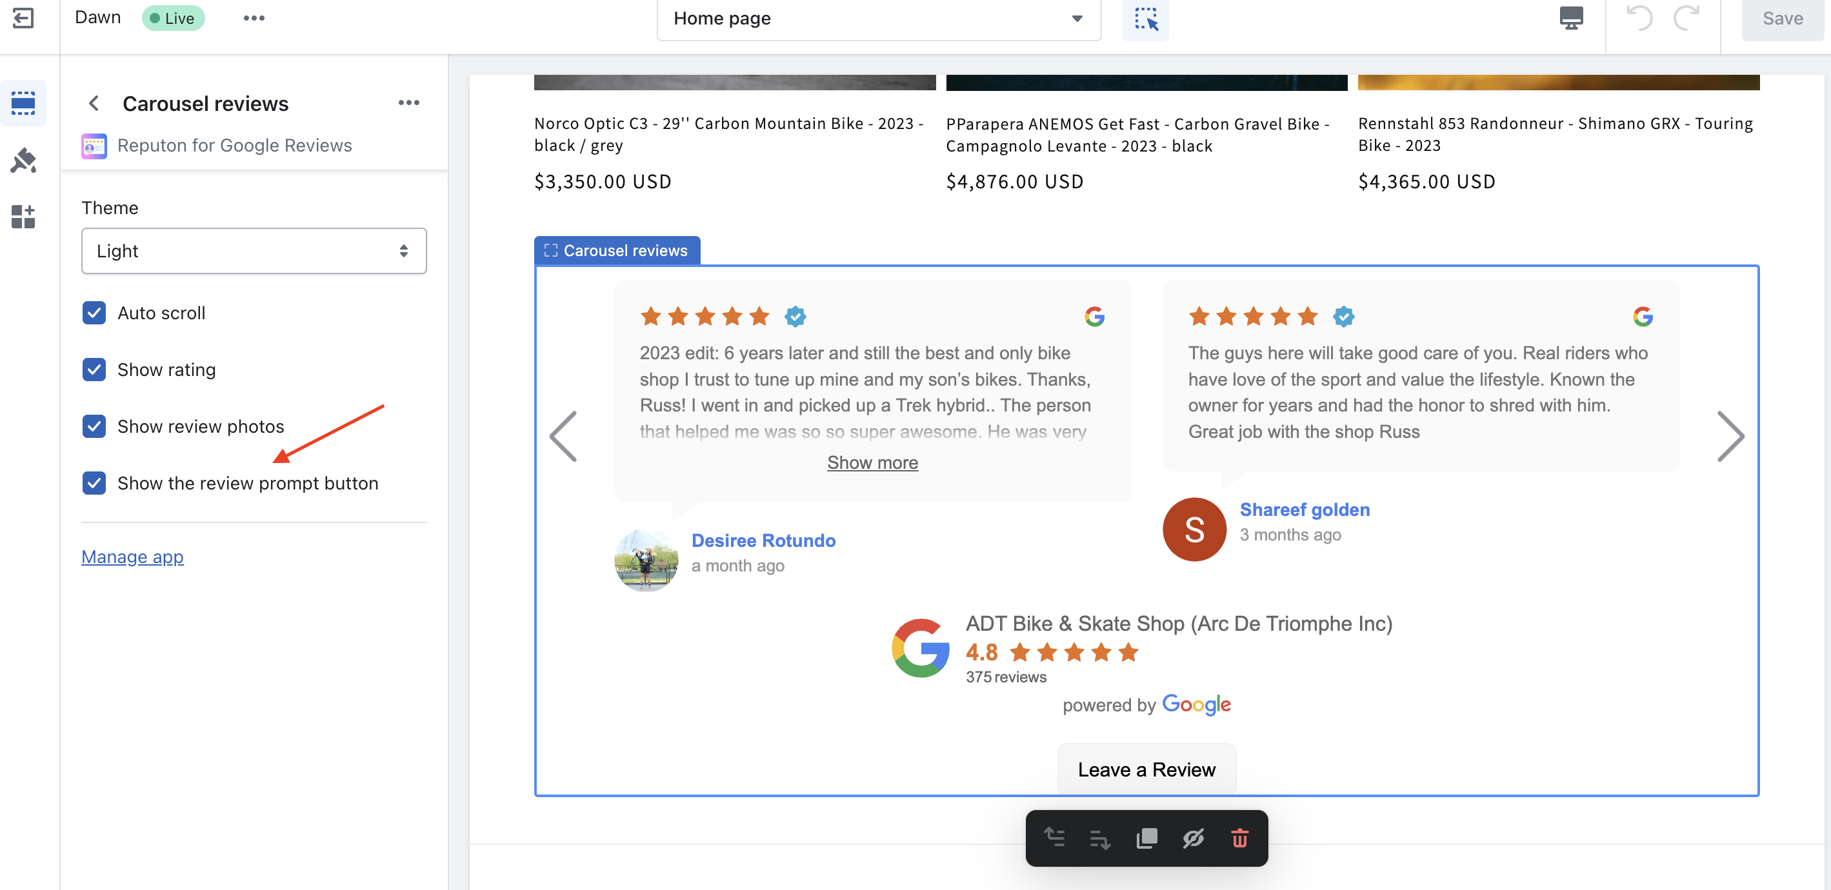Select the Carousel reviews section tab label
Viewport: 1831px width, 890px height.
coord(617,251)
